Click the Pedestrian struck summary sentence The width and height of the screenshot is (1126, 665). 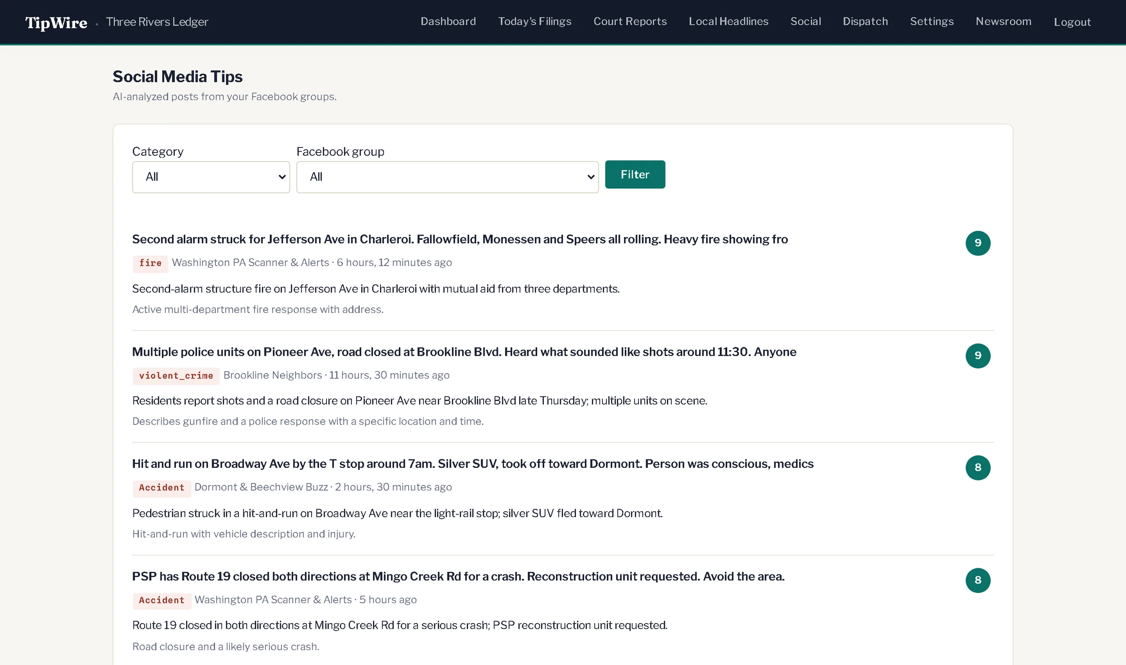click(x=397, y=513)
